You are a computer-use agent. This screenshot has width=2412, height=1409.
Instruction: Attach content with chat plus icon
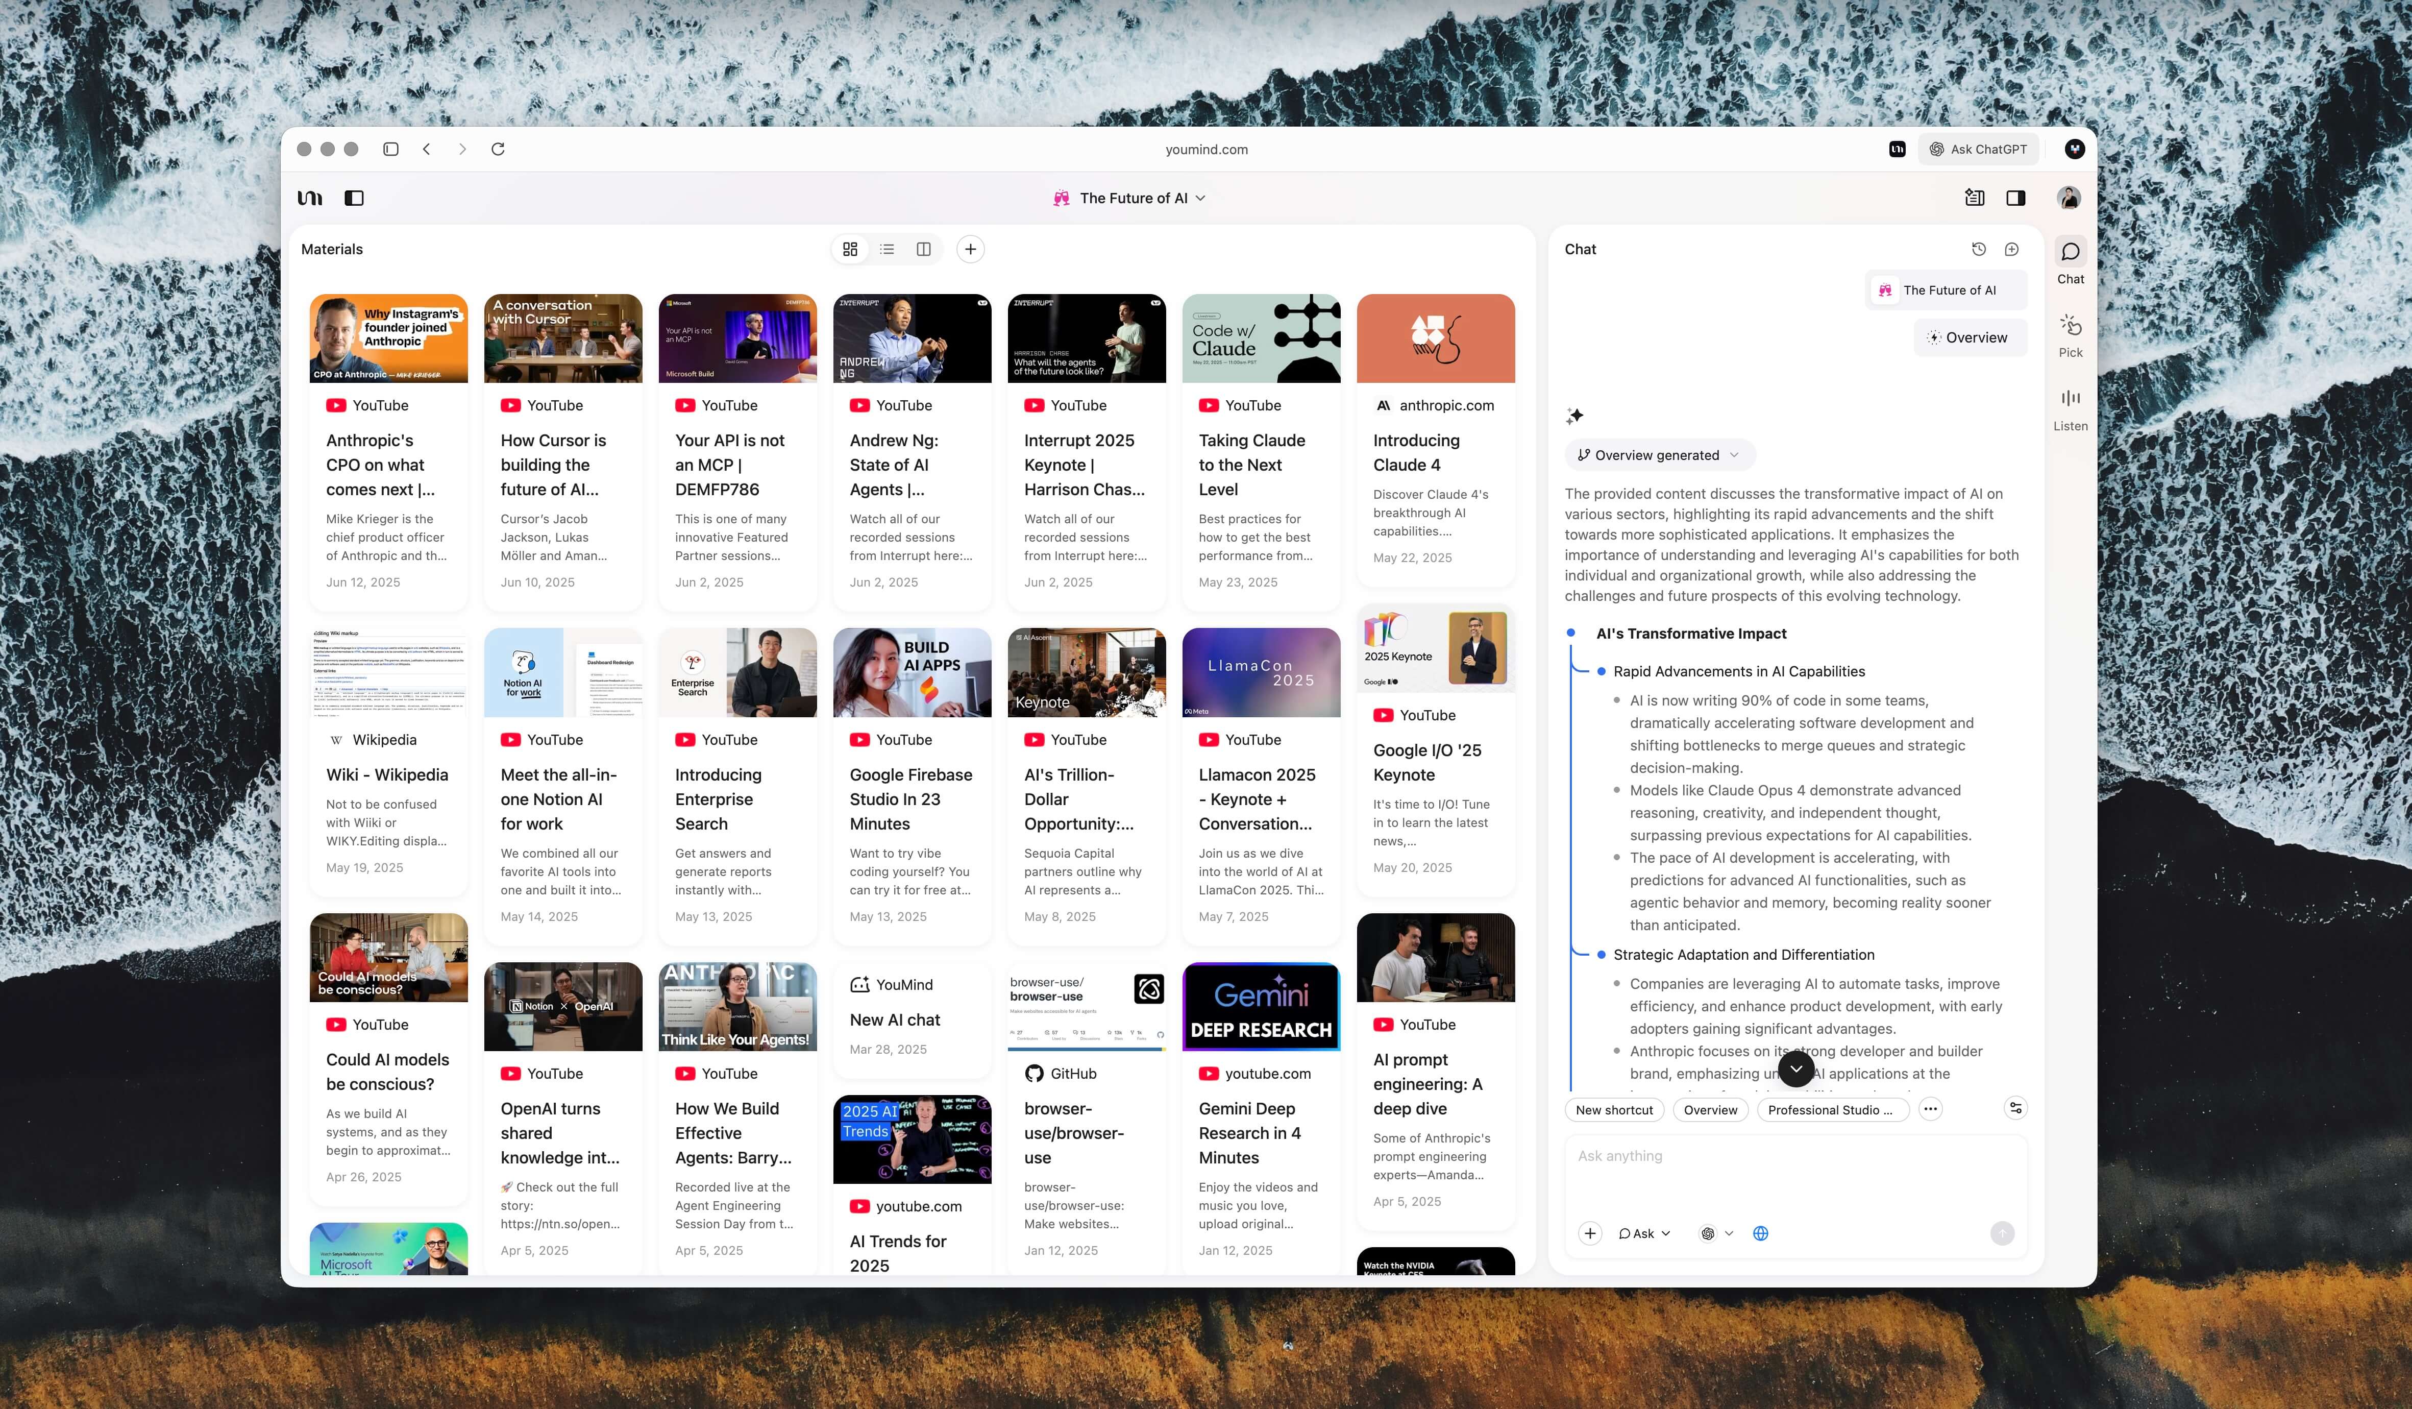pyautogui.click(x=1590, y=1233)
